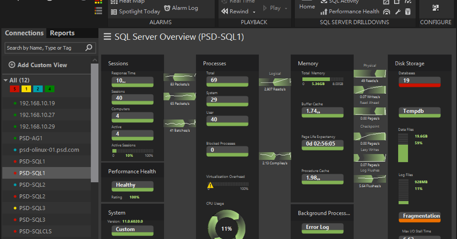Select PSD-SQL2 with the red dot
Screen dimensions: 457x239
coord(47,196)
